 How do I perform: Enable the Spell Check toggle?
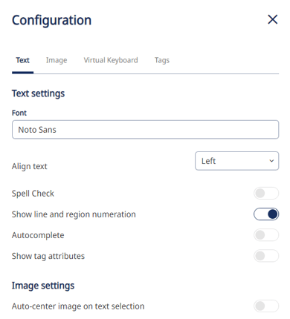point(266,193)
